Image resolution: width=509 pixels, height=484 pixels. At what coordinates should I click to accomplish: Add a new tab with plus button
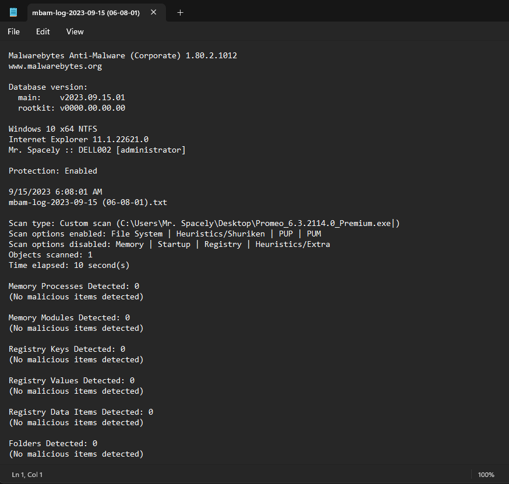point(180,13)
